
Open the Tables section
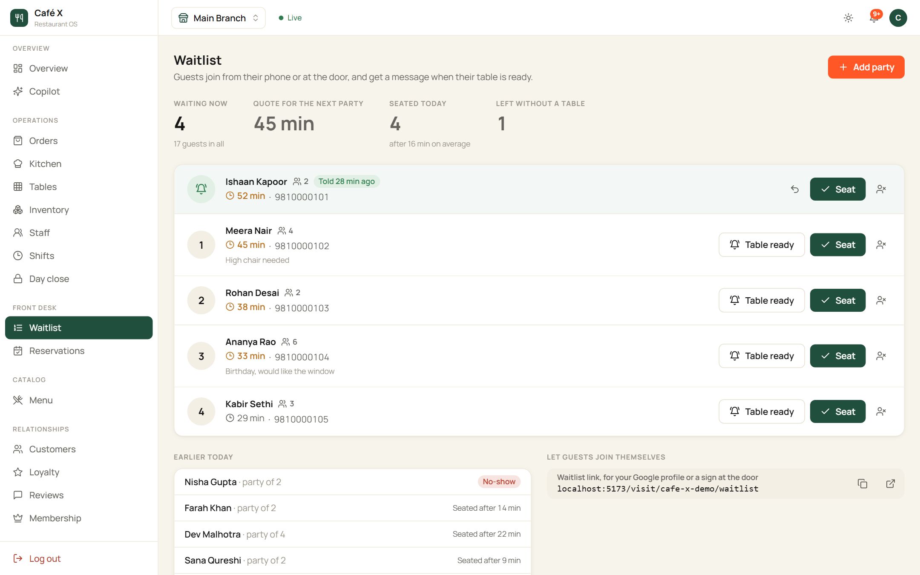coord(79,187)
